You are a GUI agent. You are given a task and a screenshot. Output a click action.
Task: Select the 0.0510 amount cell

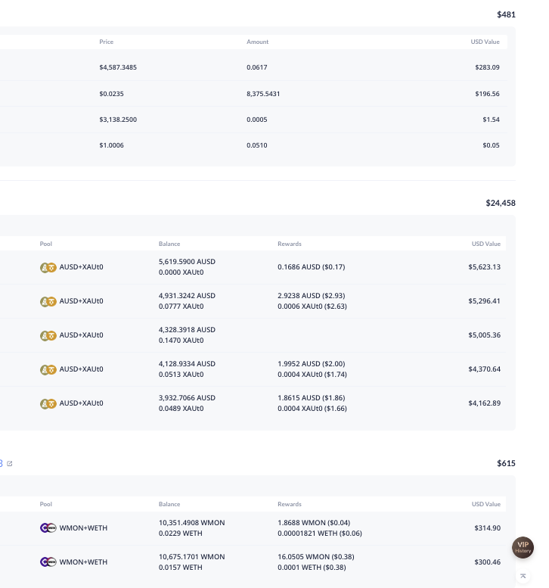coord(256,145)
